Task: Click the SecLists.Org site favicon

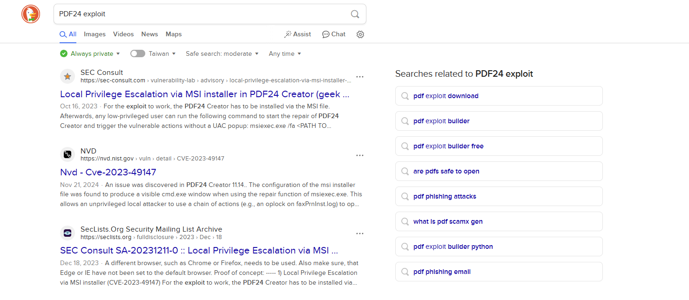Action: [x=68, y=233]
